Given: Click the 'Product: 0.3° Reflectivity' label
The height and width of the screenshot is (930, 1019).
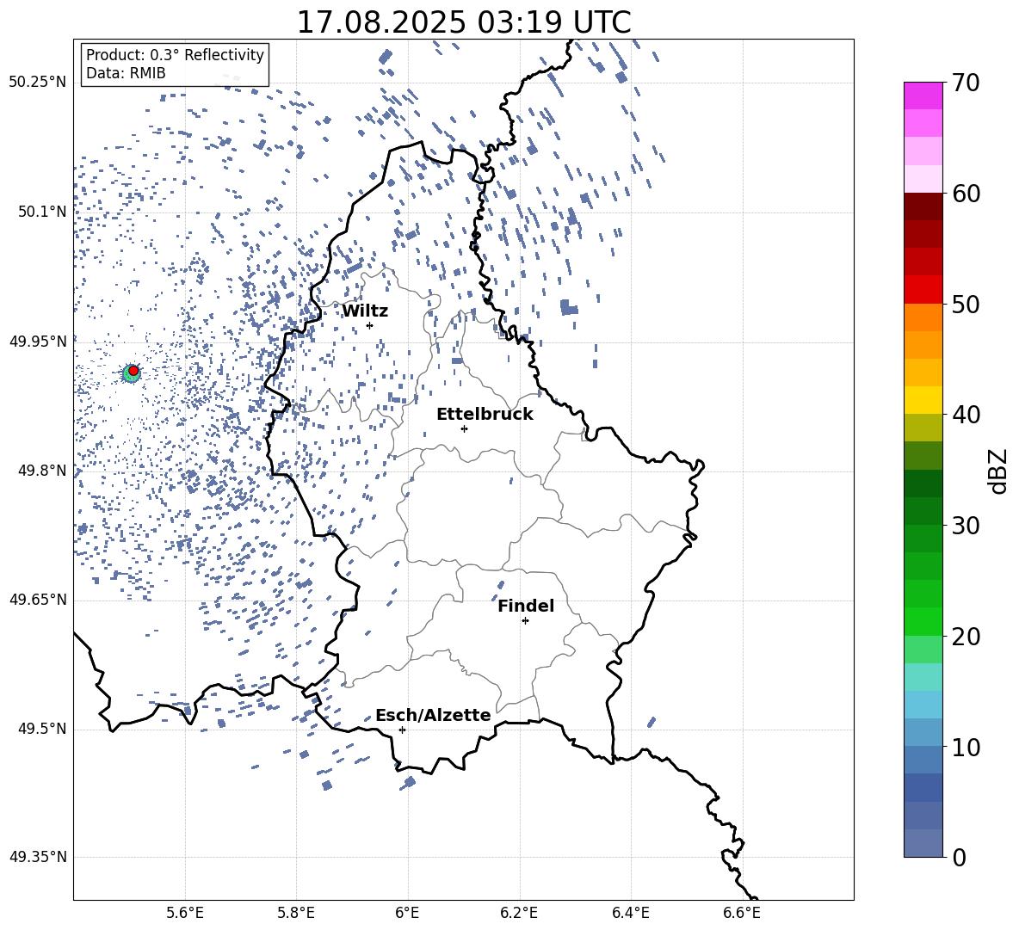Looking at the screenshot, I should click(175, 55).
